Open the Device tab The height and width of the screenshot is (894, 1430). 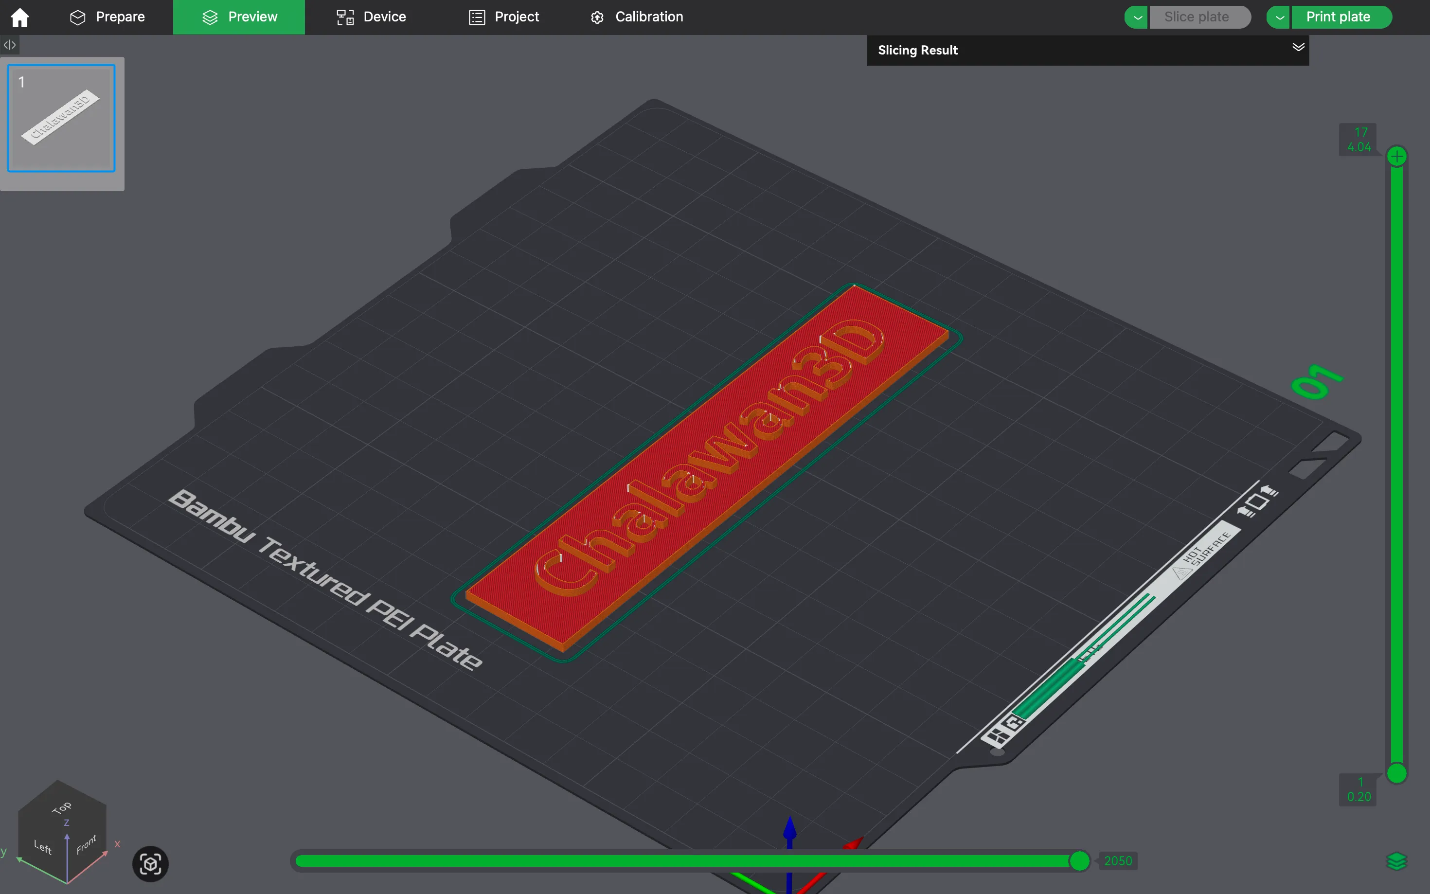[x=371, y=17]
